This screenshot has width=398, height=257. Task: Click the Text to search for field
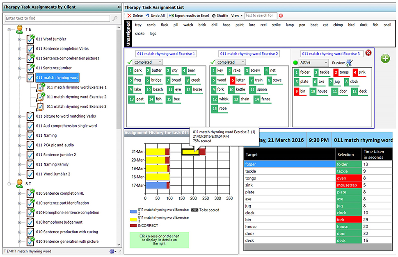(x=261, y=16)
